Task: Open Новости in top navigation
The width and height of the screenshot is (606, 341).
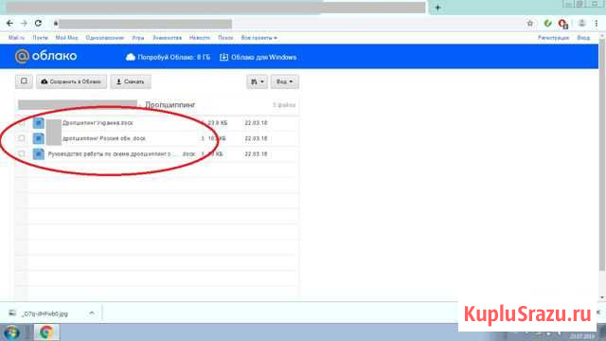Action: [200, 38]
